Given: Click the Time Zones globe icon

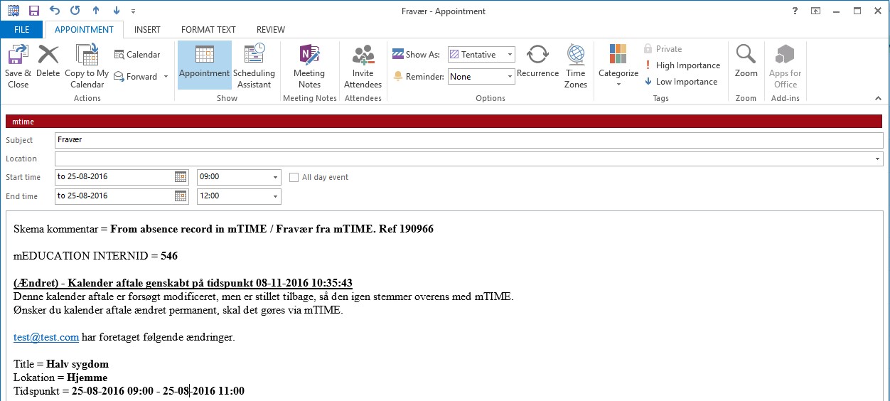Looking at the screenshot, I should (576, 55).
